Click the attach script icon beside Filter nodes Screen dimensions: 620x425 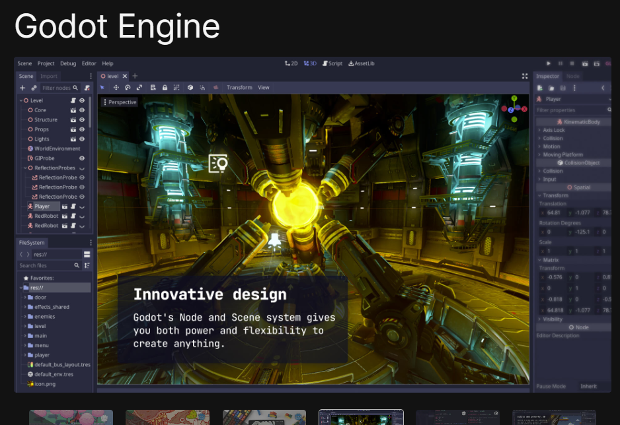[x=87, y=88]
